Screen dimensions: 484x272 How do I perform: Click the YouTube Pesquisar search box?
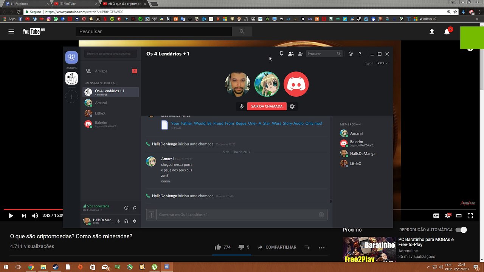[x=154, y=31]
